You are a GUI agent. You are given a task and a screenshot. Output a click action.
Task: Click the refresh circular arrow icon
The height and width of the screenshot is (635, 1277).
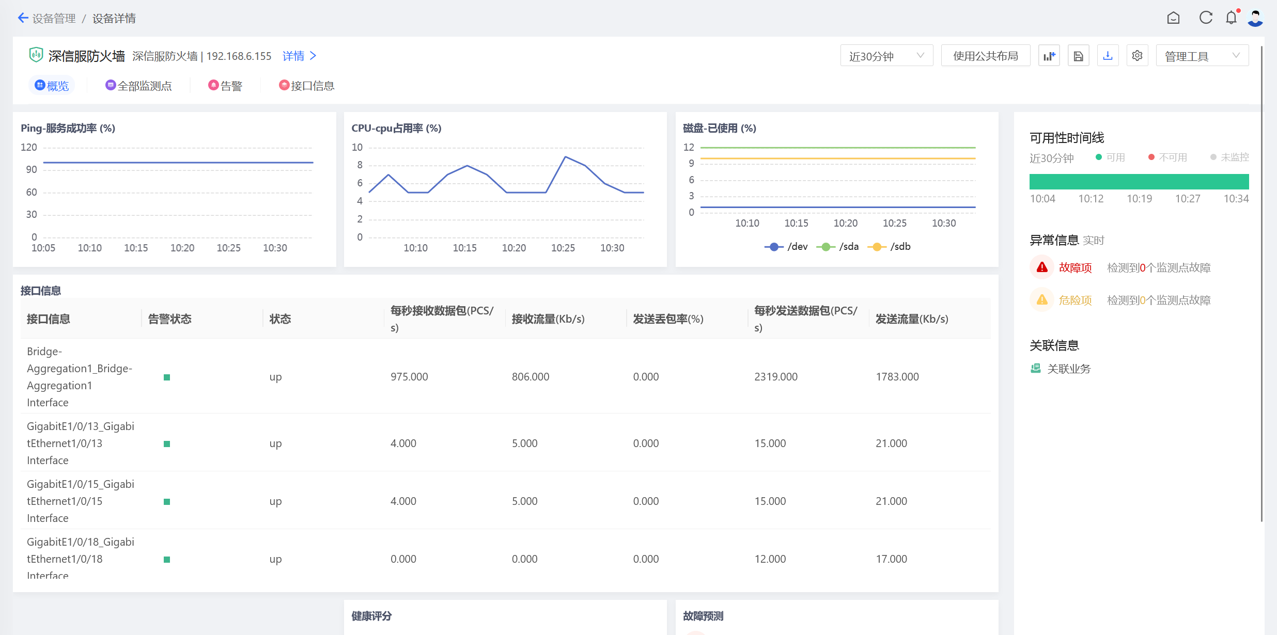1206,18
